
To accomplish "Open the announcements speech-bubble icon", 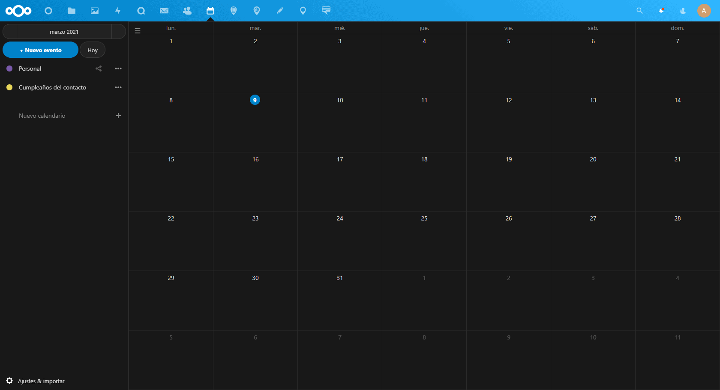I will [326, 11].
